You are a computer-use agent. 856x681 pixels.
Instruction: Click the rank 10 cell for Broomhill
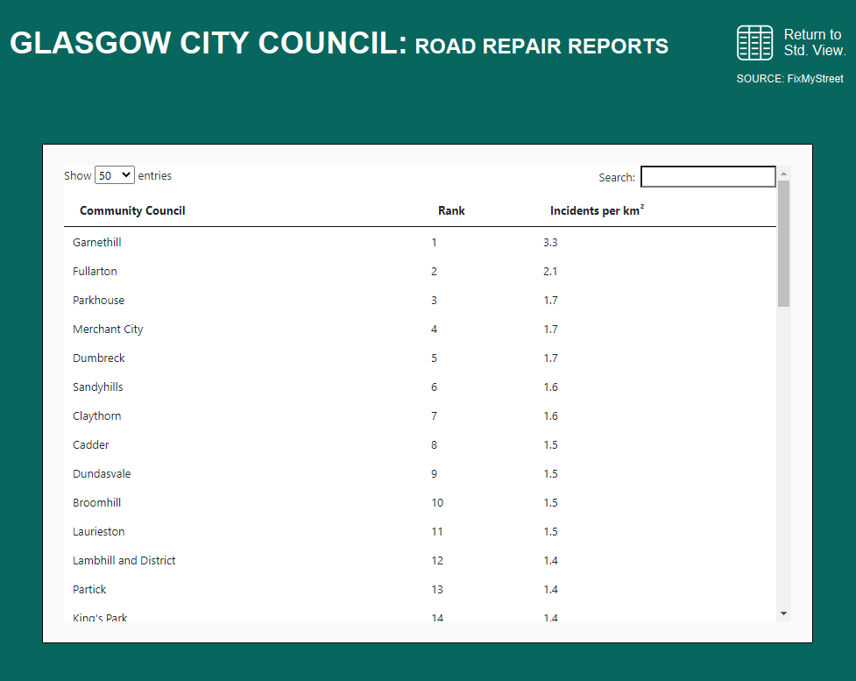(x=437, y=503)
